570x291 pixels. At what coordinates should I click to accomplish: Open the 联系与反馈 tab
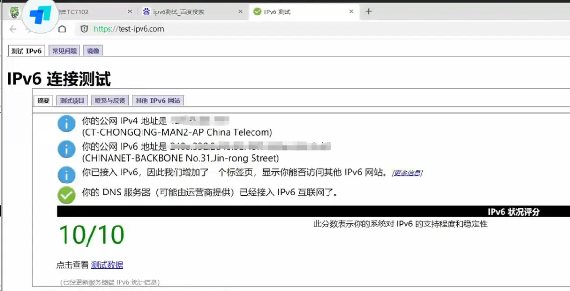click(x=110, y=101)
